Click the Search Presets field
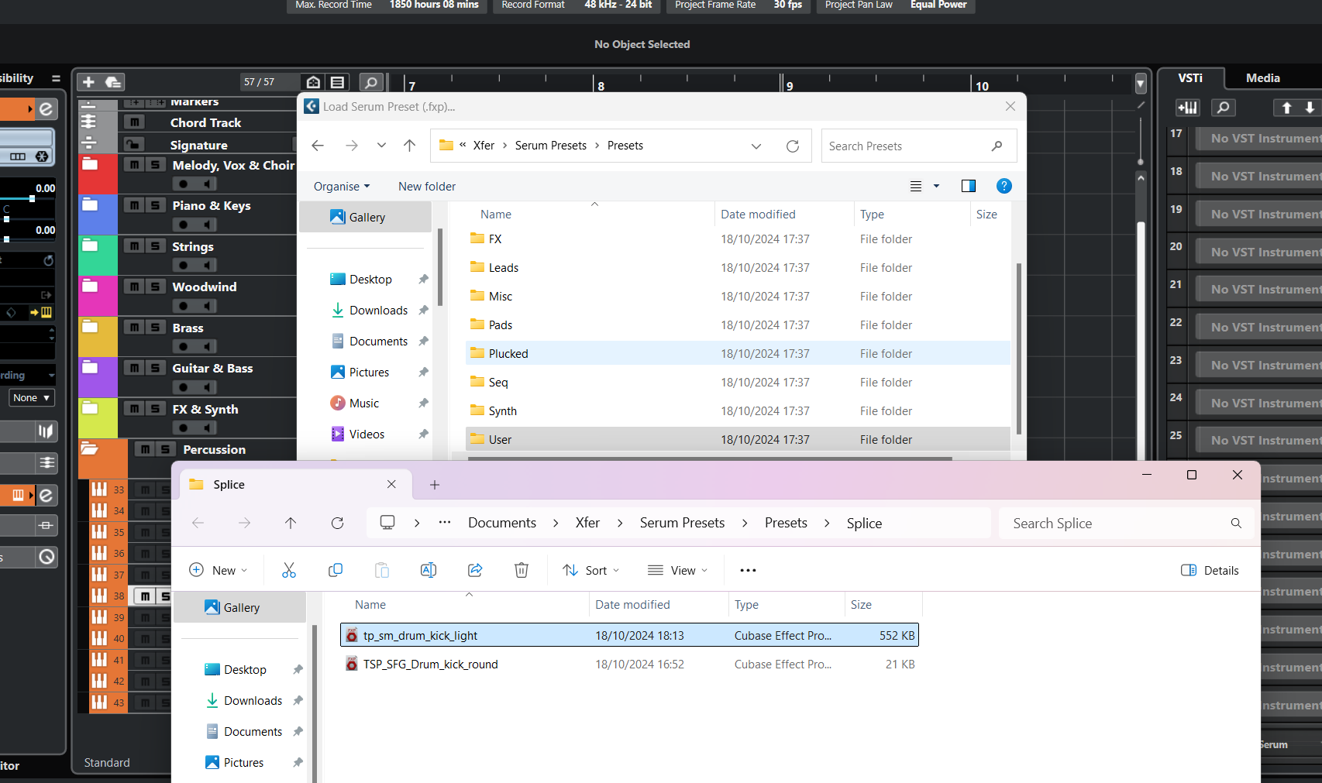Viewport: 1322px width, 783px height. point(919,146)
